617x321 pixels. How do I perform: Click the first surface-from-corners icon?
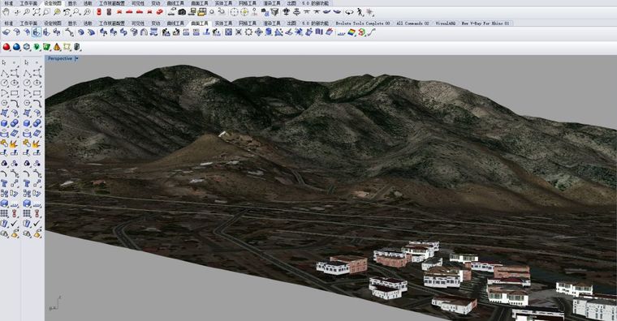(x=6, y=32)
